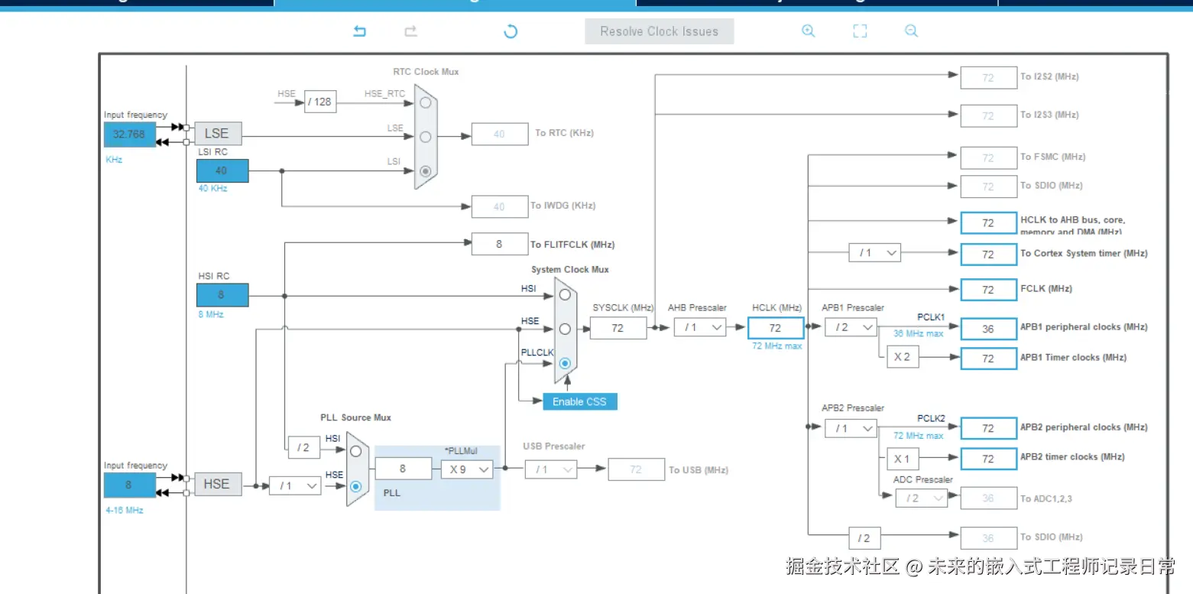Open the PLLMul X9 dropdown
Screen dimensions: 1193x594
(x=467, y=469)
